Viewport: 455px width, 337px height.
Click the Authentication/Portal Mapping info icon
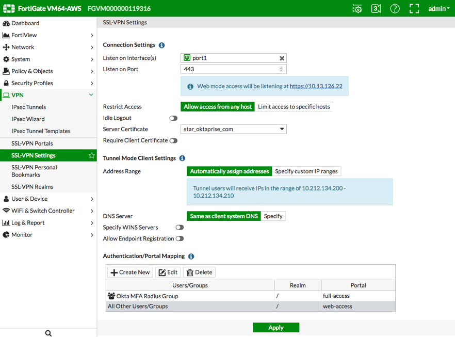191,256
